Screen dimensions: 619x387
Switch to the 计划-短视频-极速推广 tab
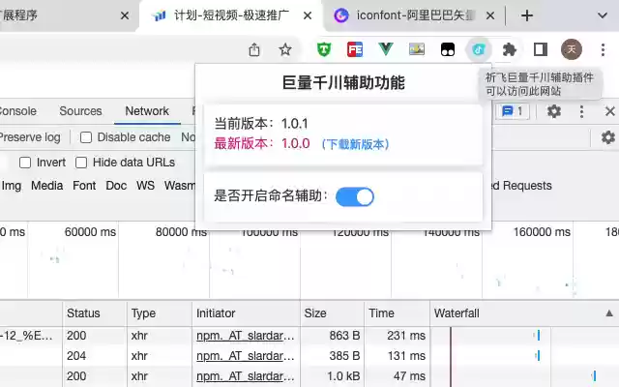[x=231, y=15]
